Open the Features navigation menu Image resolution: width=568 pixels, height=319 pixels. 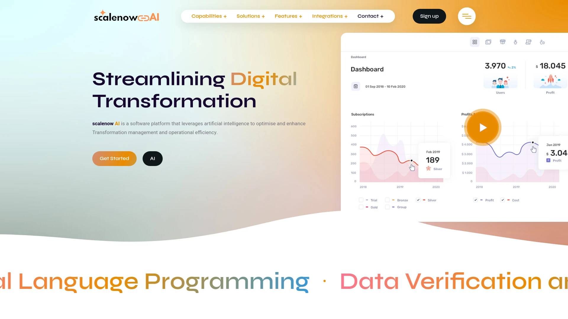pos(288,16)
